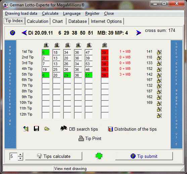Image resolution: width=187 pixels, height=174 pixels.
Task: Open the Calculate menu
Action: pos(50,13)
